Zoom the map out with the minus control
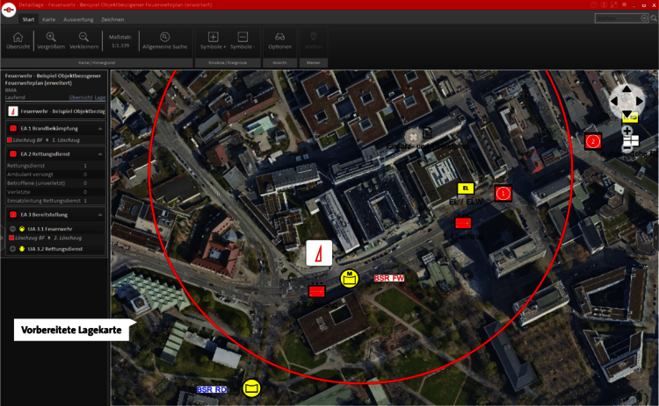Viewport: 659px width, 406px height. (x=627, y=147)
